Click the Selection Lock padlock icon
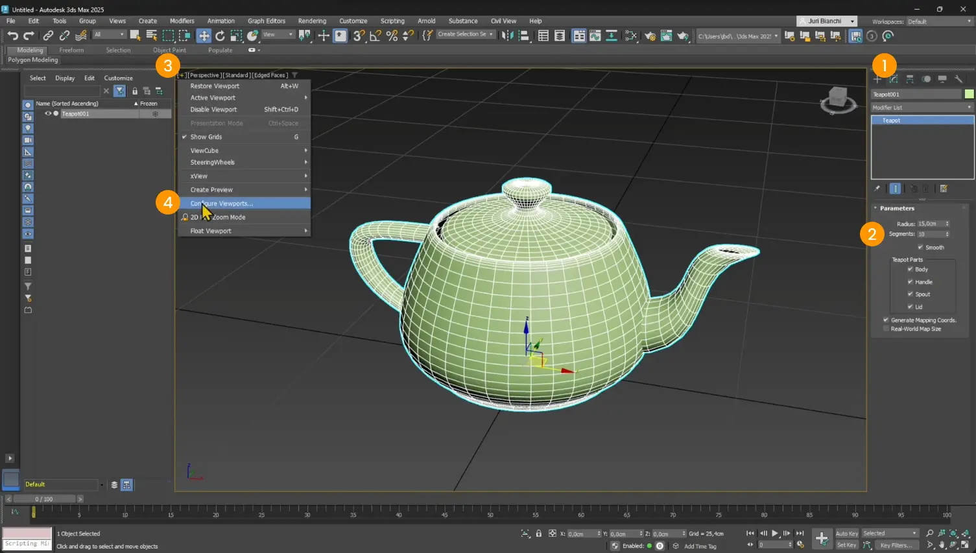The width and height of the screenshot is (976, 553). (538, 534)
